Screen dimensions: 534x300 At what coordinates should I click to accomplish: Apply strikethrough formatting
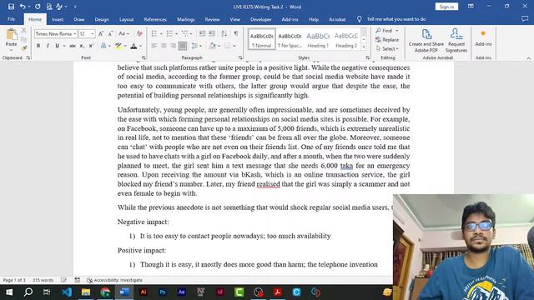coord(73,46)
